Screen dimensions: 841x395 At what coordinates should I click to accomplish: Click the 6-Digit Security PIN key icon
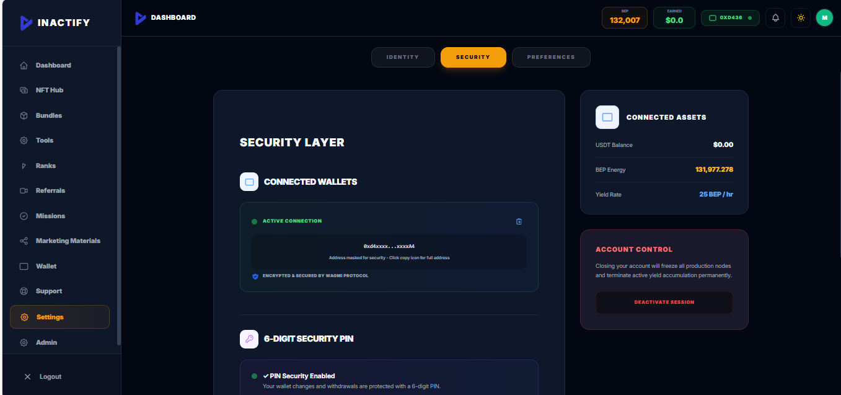click(249, 339)
